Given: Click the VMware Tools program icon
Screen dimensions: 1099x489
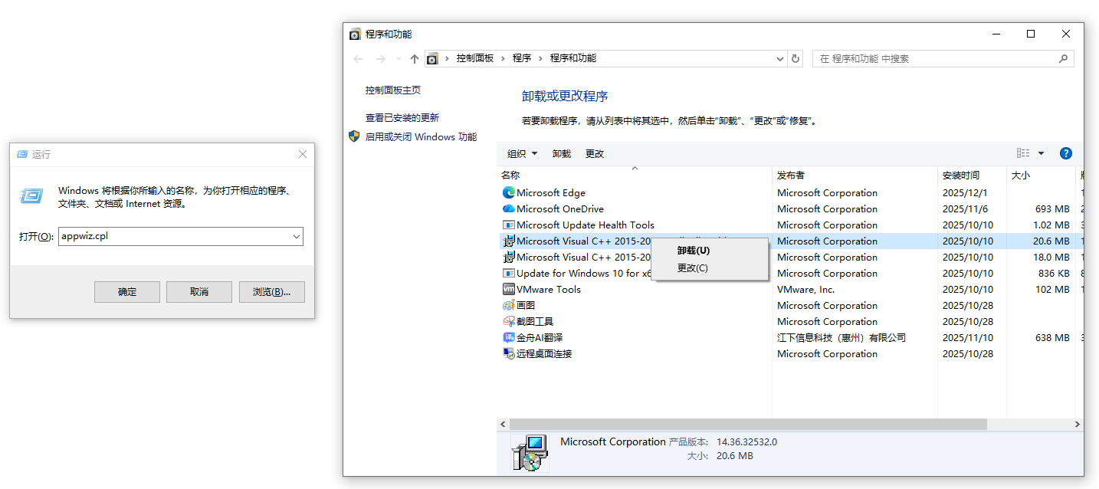Looking at the screenshot, I should [508, 290].
